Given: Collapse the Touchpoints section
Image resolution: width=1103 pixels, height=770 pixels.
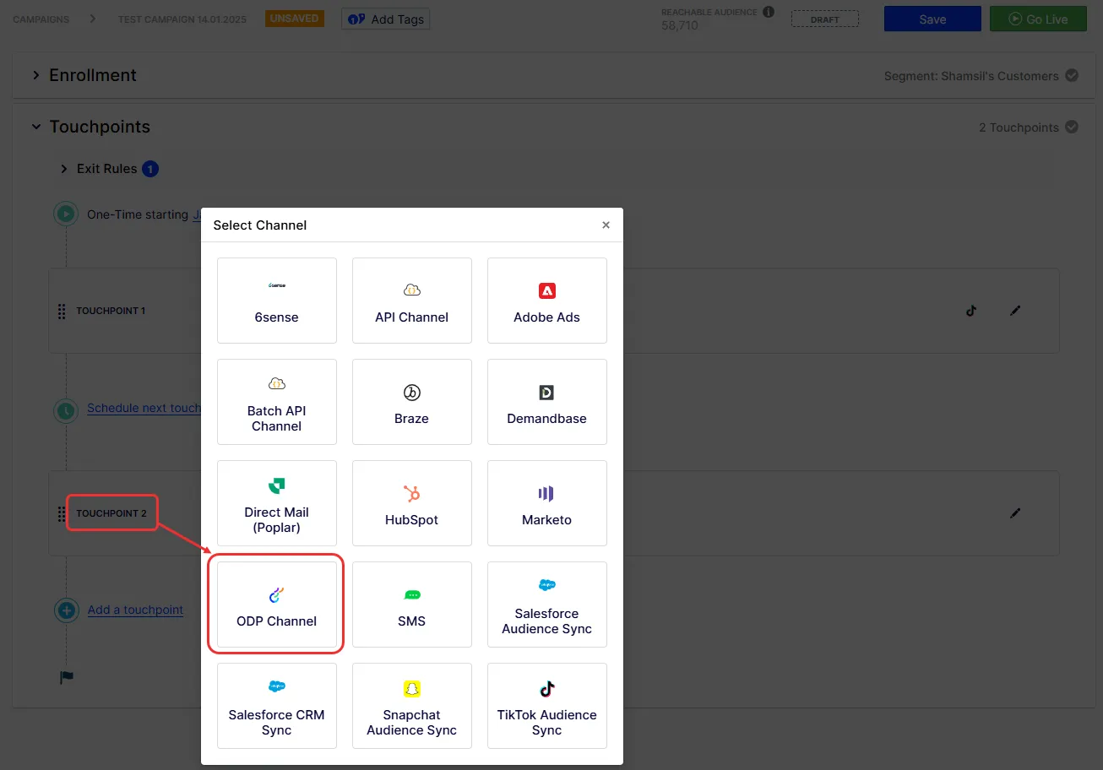Looking at the screenshot, I should click(x=36, y=127).
